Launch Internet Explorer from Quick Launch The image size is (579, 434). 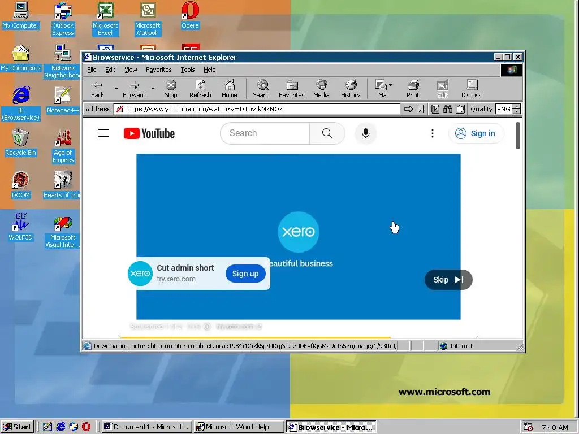click(61, 427)
